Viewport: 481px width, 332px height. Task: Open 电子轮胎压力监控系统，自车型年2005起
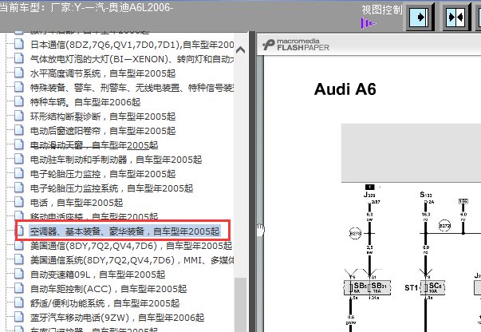click(112, 188)
